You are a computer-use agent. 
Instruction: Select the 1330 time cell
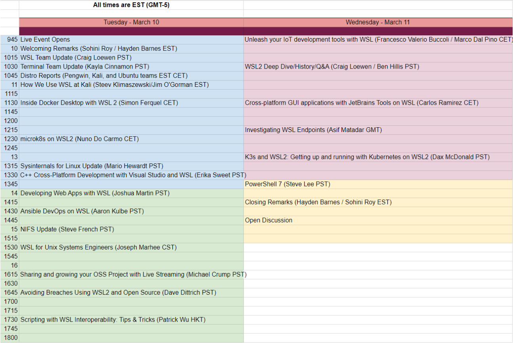tap(10, 175)
